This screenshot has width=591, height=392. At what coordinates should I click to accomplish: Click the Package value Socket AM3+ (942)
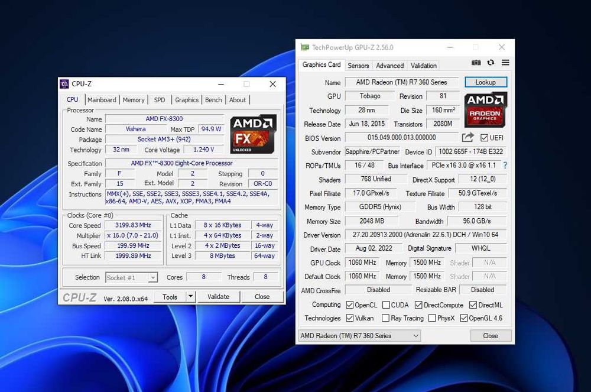(164, 139)
